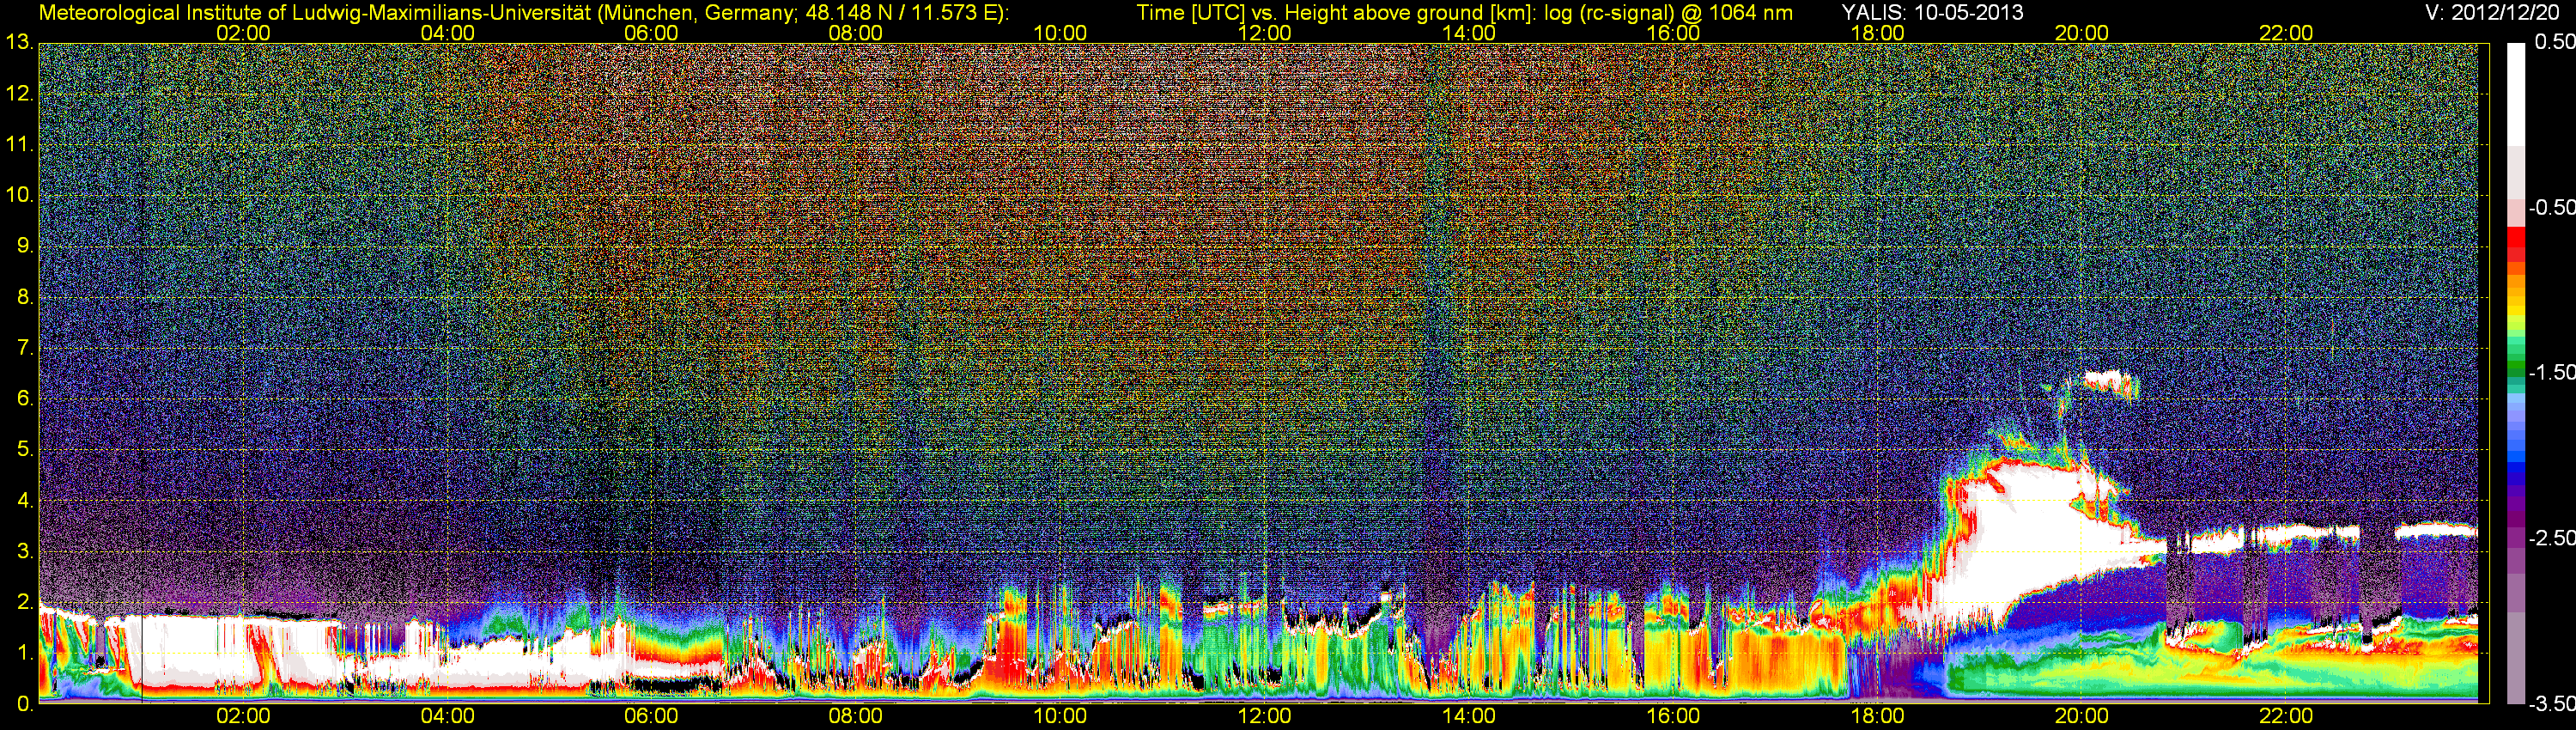Click the '10:00' label on the top time axis
The width and height of the screenshot is (2576, 730).
click(x=1060, y=33)
